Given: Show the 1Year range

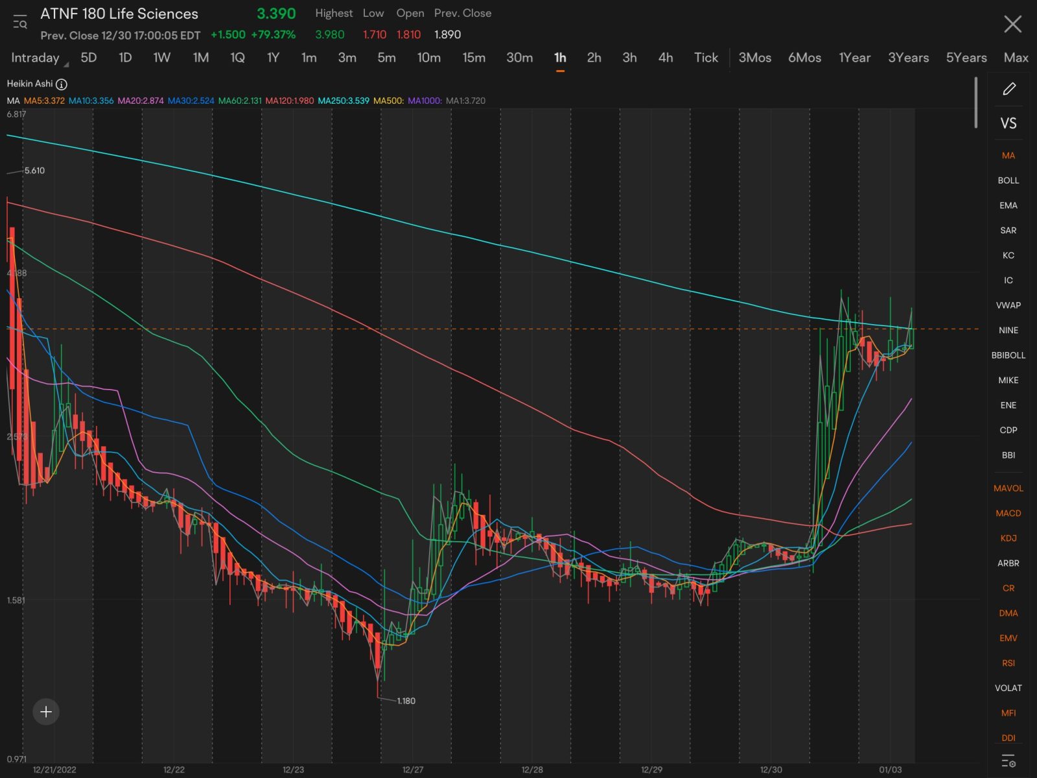Looking at the screenshot, I should pos(855,58).
